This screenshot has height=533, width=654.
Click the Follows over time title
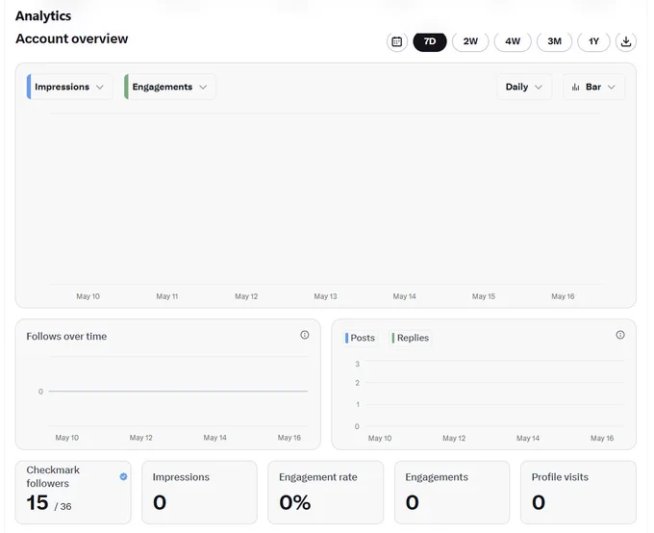click(66, 337)
